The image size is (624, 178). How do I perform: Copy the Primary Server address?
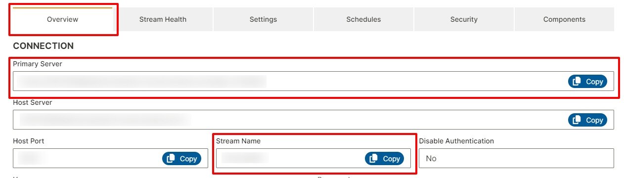point(587,82)
